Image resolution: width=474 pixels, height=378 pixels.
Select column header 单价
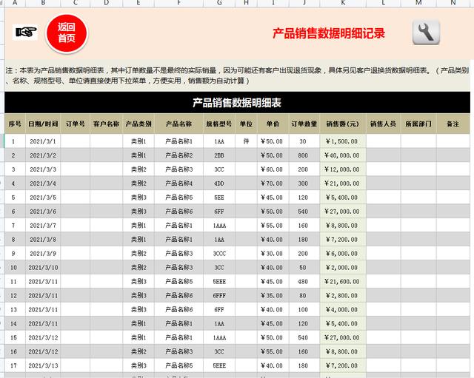273,124
